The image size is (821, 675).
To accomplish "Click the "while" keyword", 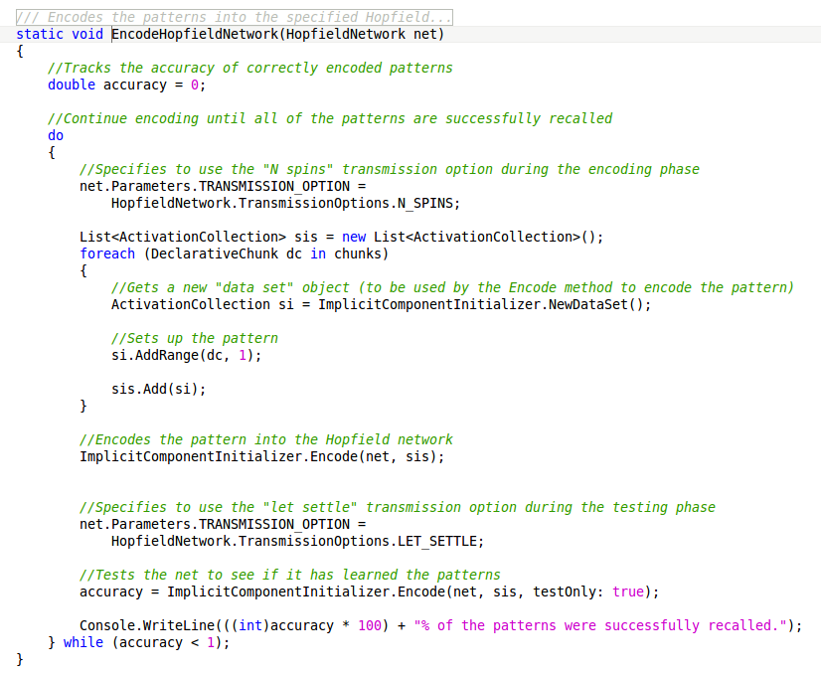I will click(82, 643).
